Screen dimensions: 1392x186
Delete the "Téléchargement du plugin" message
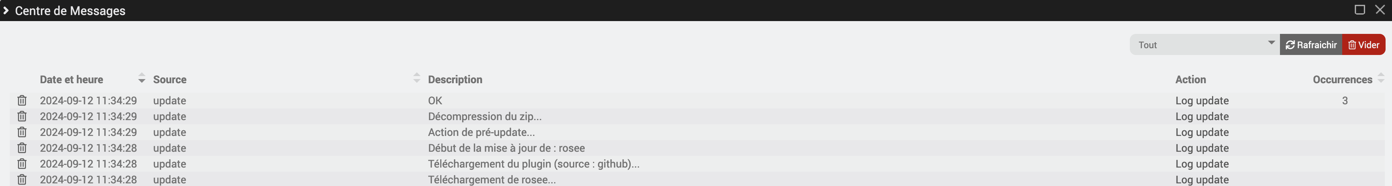[x=22, y=163]
